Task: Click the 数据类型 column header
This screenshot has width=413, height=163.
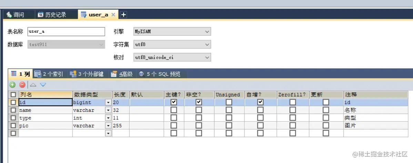Action: (92, 95)
